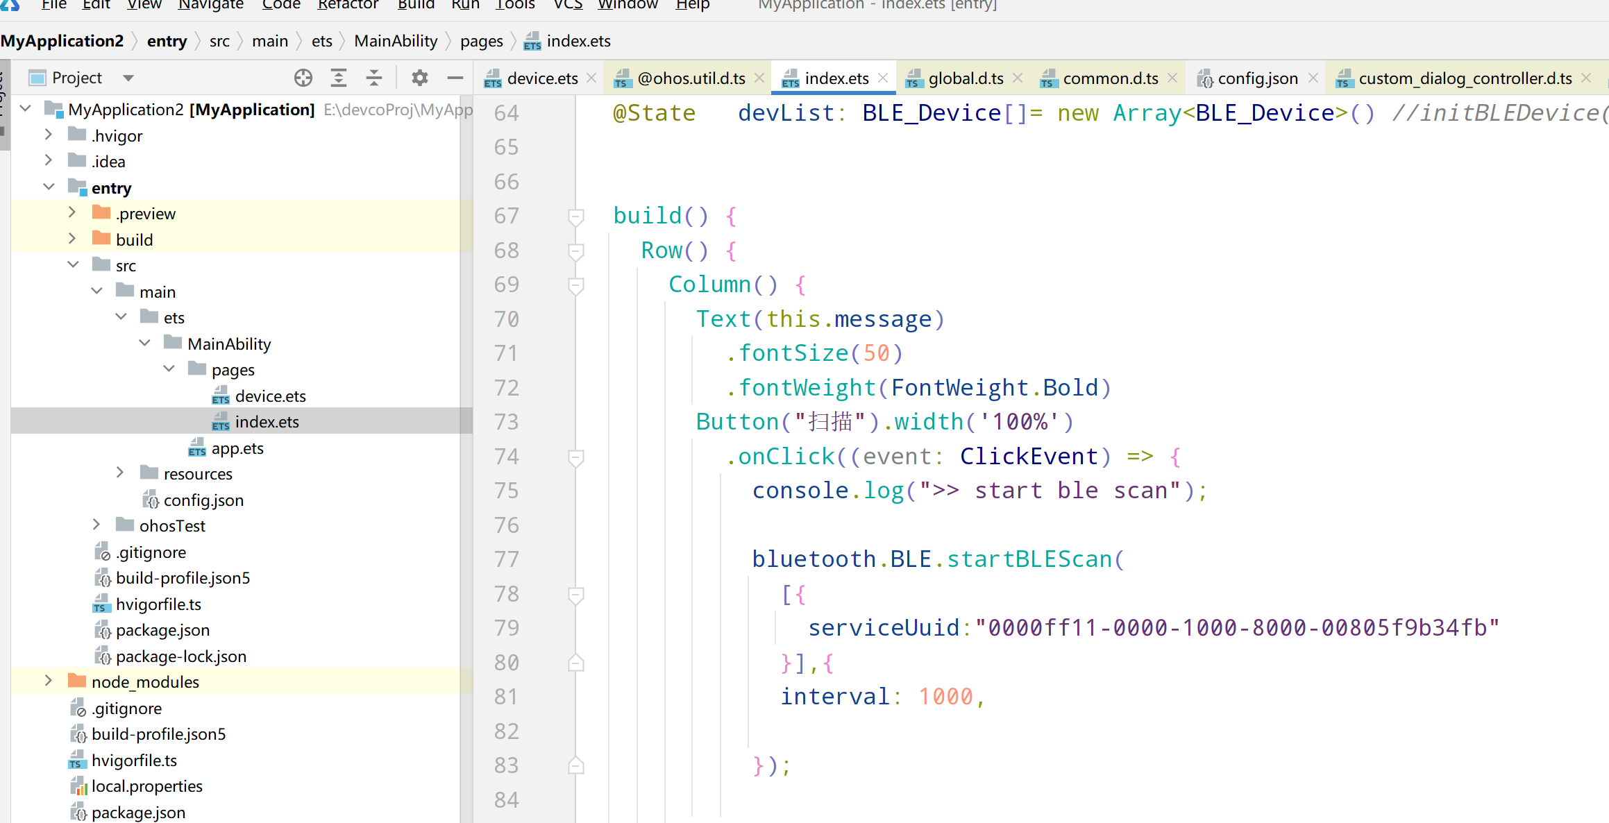Expand the ohosTest folder
The image size is (1609, 823).
96,525
